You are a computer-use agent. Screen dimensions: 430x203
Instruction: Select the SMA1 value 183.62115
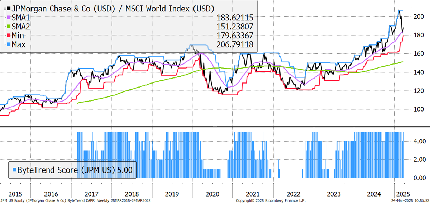(235, 17)
